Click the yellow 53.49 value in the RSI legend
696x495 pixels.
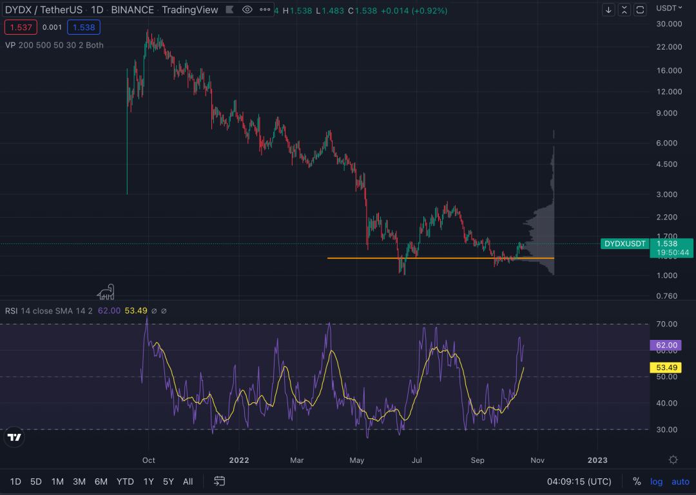click(136, 311)
